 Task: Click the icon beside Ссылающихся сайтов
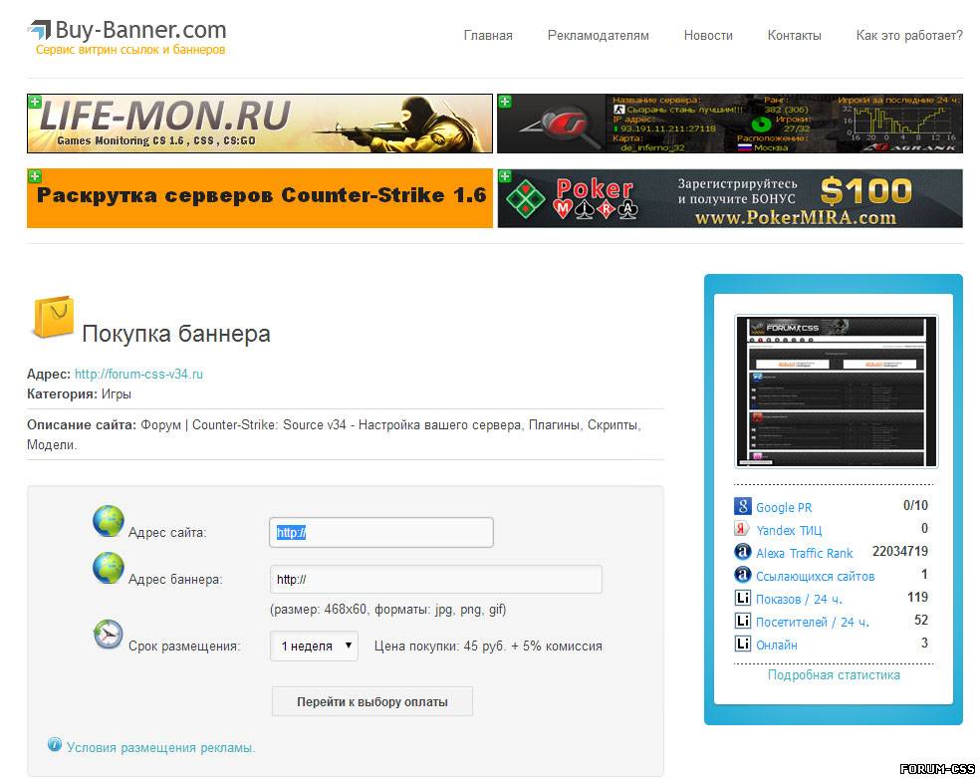pos(743,575)
